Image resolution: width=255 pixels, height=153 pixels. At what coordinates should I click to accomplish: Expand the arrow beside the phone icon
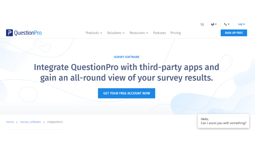click(228, 24)
